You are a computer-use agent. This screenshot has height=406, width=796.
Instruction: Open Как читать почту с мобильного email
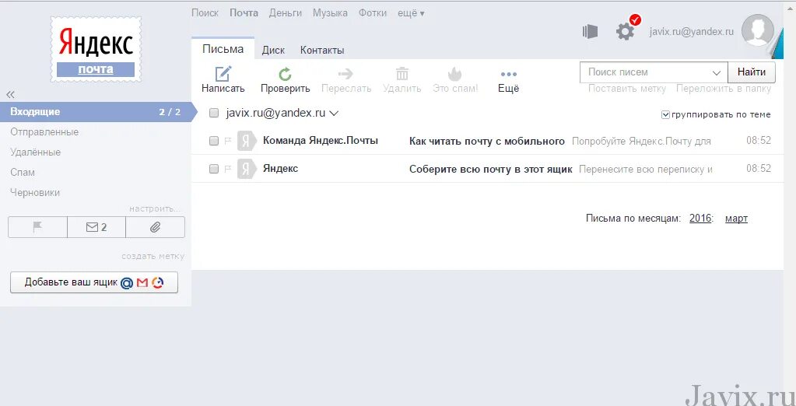487,141
